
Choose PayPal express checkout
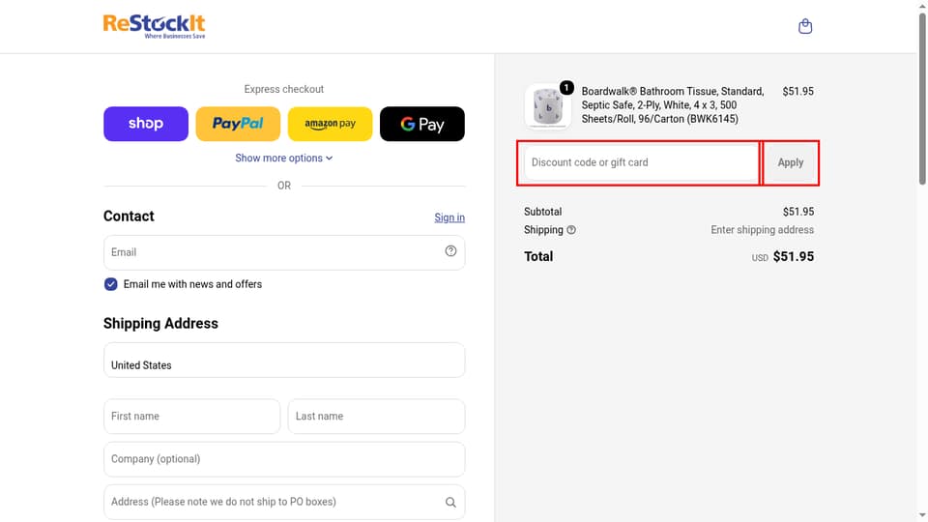[238, 124]
